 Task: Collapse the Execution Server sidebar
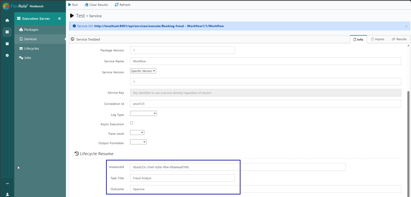[59, 18]
